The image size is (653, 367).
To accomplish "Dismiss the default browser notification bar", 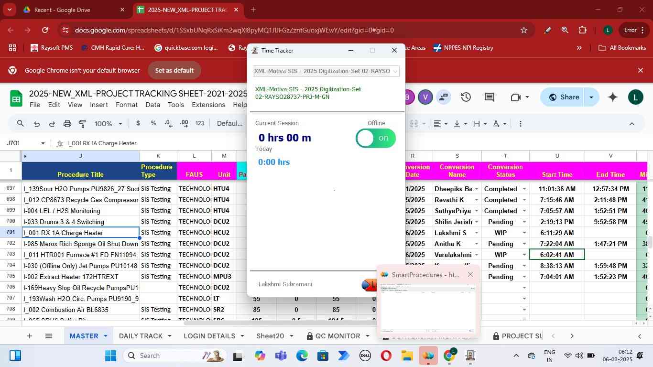I will (641, 70).
